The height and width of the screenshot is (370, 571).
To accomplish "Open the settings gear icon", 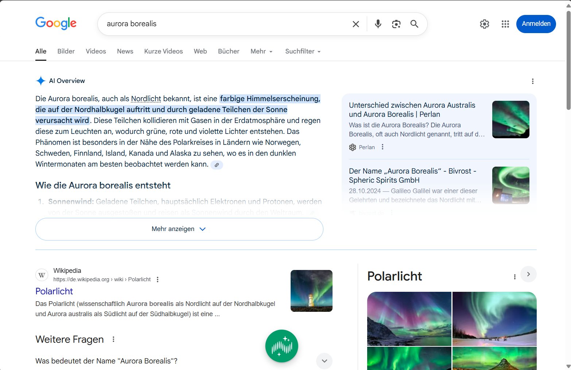I will click(x=484, y=24).
